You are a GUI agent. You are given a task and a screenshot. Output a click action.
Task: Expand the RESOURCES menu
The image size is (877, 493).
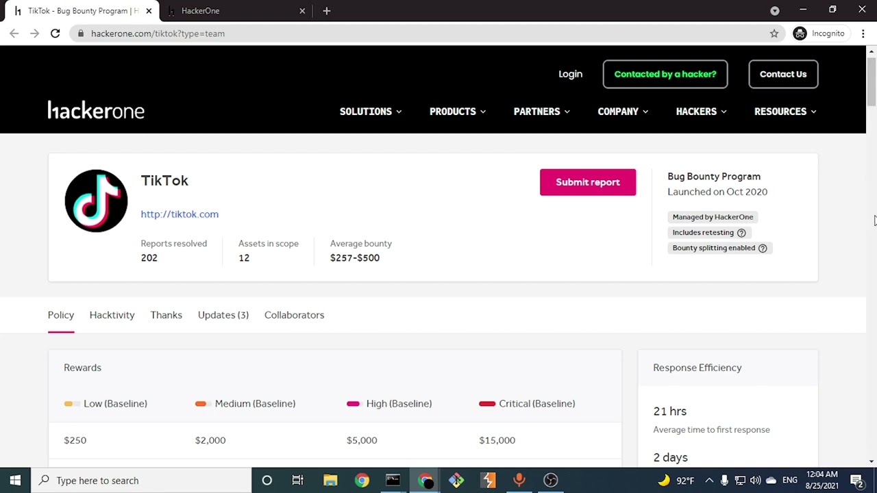coord(785,112)
